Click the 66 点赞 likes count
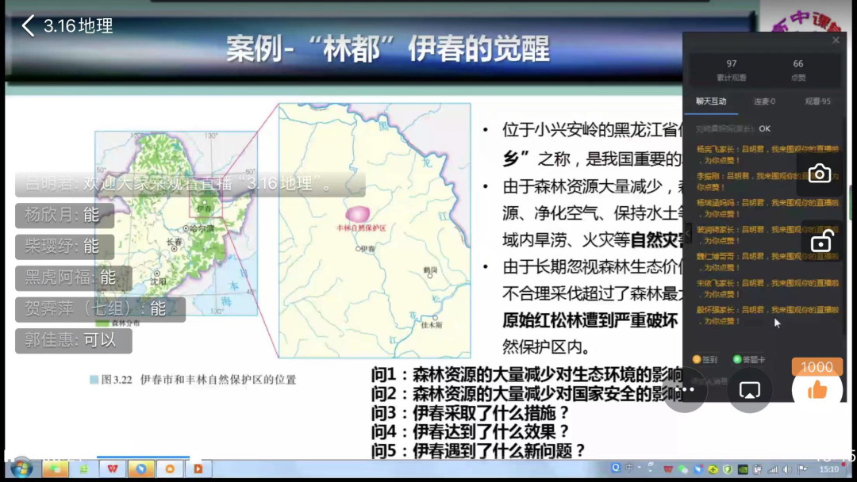Screen dimensions: 857x482 (x=798, y=70)
